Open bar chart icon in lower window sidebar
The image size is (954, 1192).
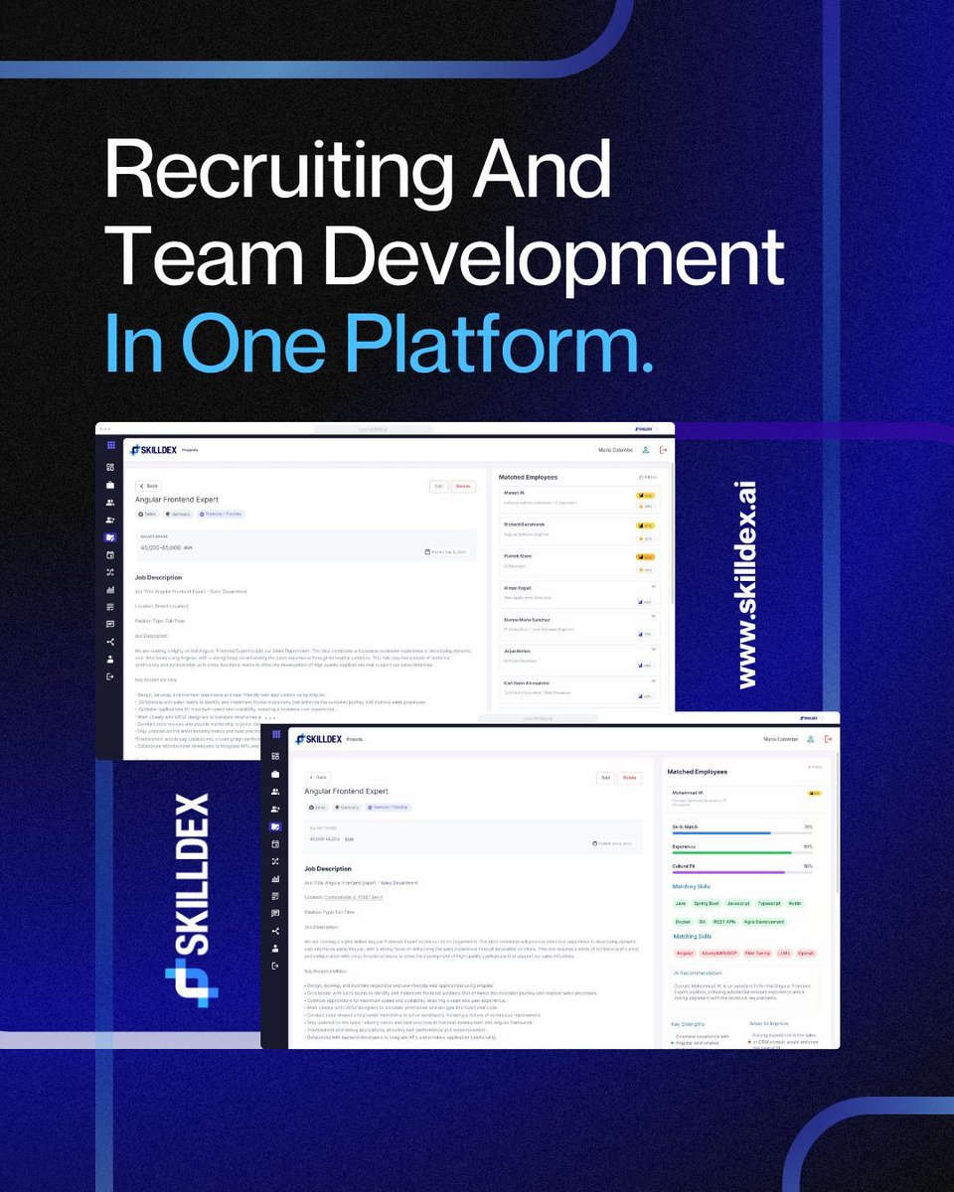(x=275, y=878)
